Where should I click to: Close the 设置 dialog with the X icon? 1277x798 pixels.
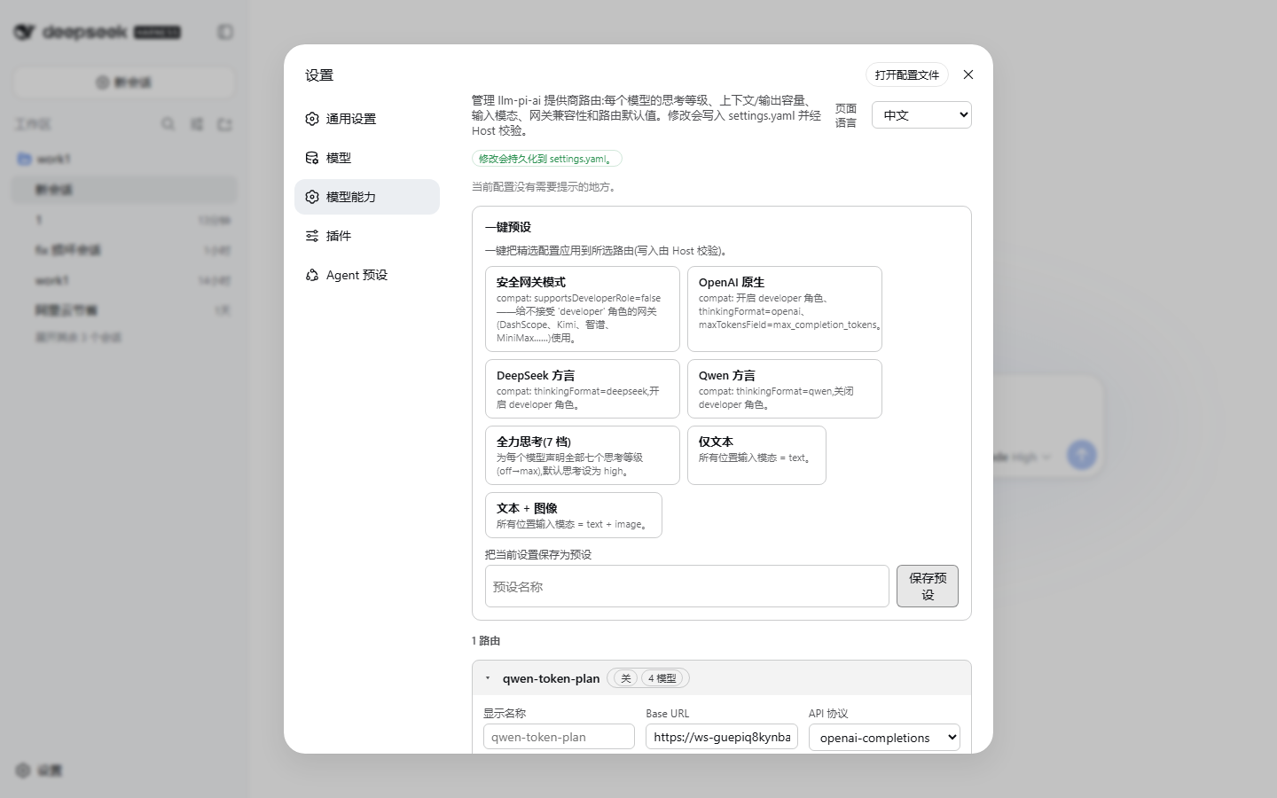(968, 74)
